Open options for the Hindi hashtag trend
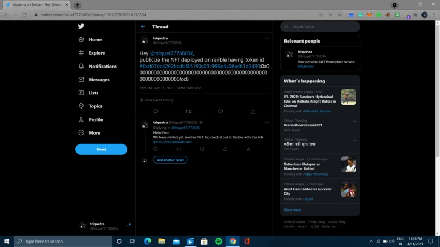 click(x=354, y=140)
